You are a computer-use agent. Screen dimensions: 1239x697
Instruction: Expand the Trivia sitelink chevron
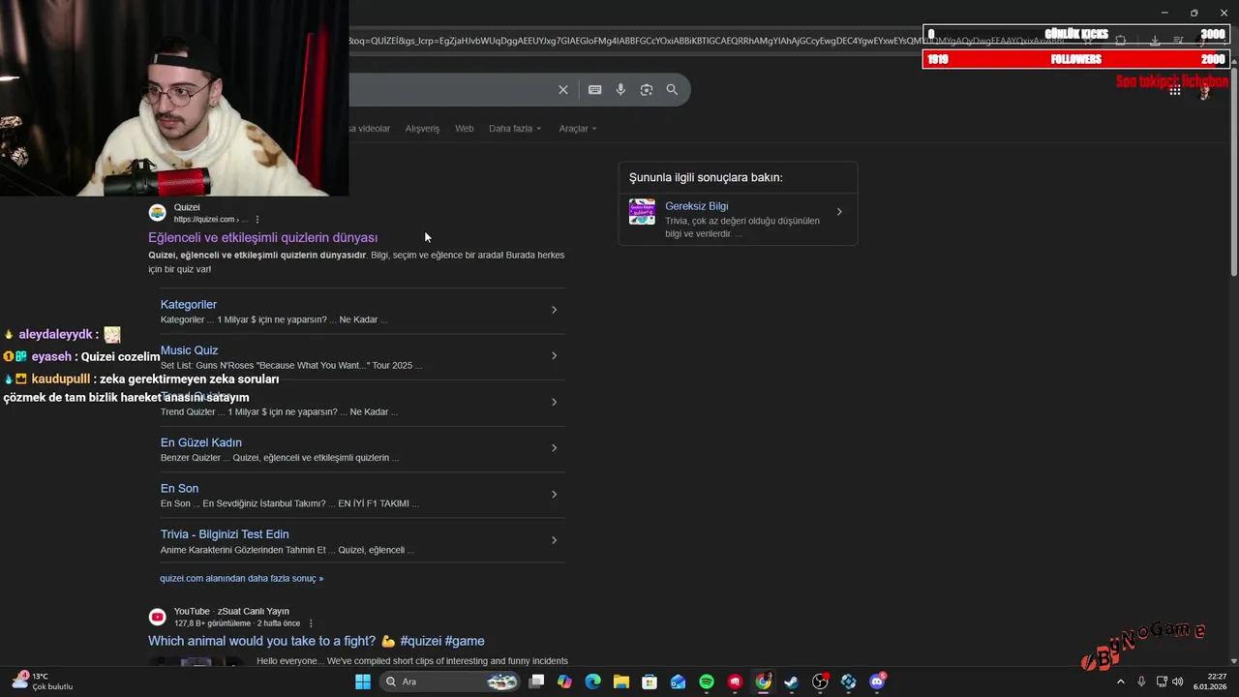coord(554,540)
